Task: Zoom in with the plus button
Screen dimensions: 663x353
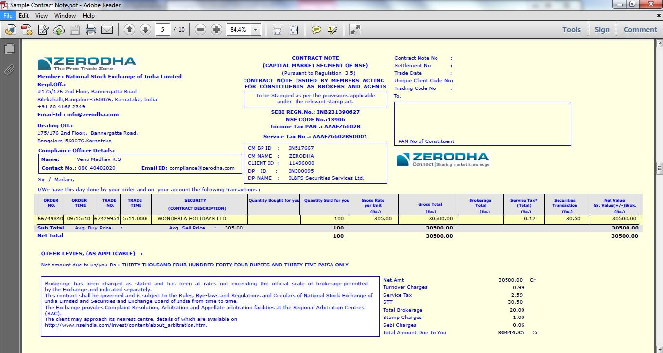Action: tap(217, 30)
